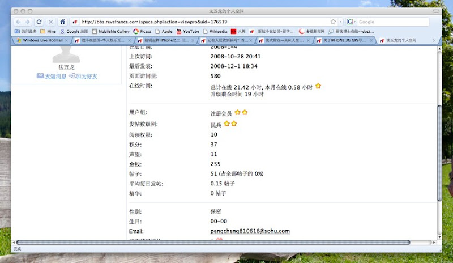Close the 法式甜点 tab
The height and width of the screenshot is (263, 453).
click(x=308, y=40)
